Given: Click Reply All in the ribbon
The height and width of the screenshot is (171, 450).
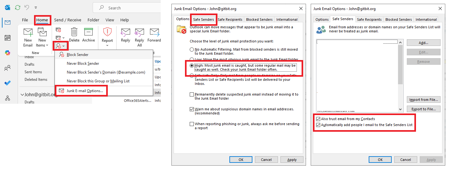Looking at the screenshot, I should (139, 37).
